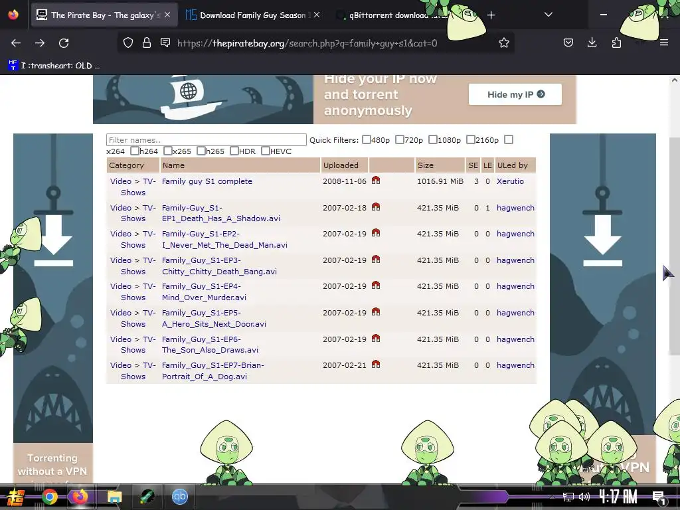680x510 pixels.
Task: Click magnet icon for EP7 Brian Portrait Of A Dog
Action: 376,365
